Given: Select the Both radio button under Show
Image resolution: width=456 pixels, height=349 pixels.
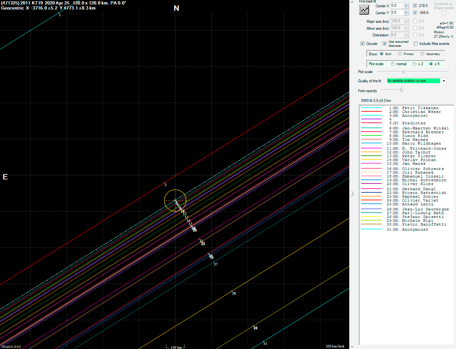Looking at the screenshot, I should coord(382,54).
